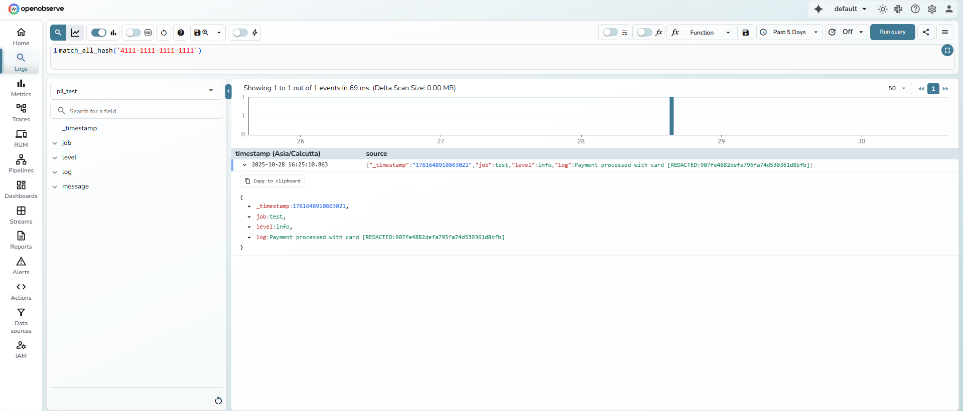Go to Pipelines in the sidebar
This screenshot has width=963, height=411.
pos(21,163)
